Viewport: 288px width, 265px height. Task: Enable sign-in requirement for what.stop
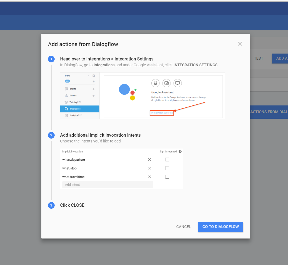[167, 168]
